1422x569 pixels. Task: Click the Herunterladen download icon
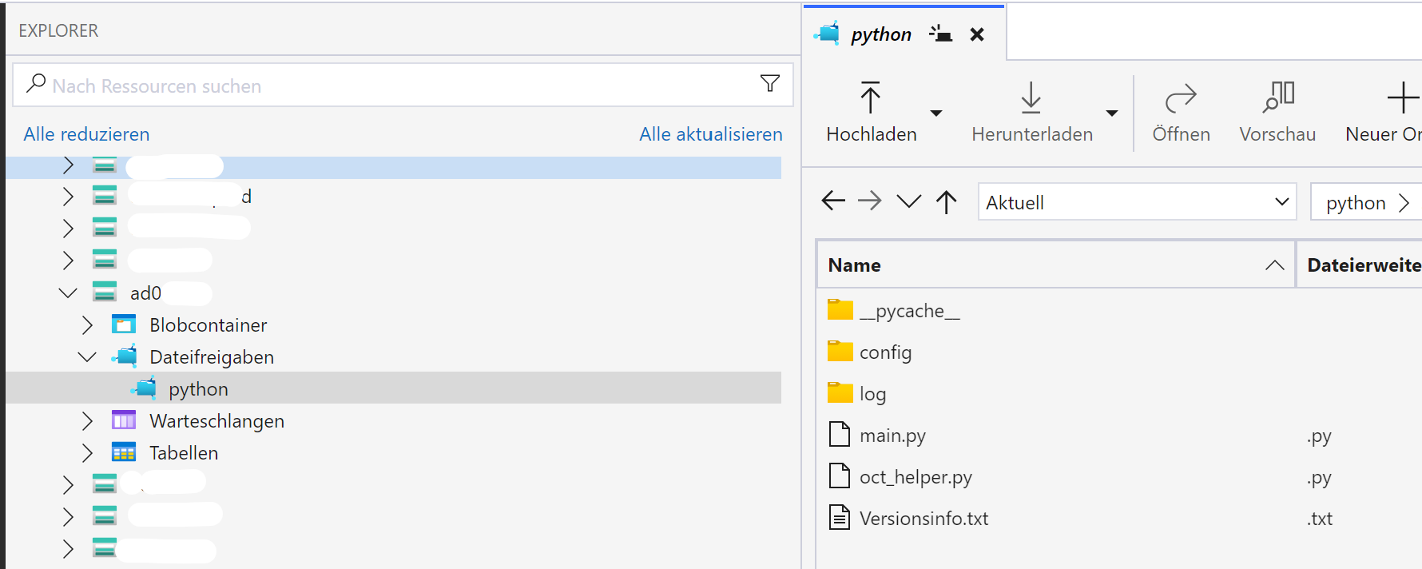1031,98
